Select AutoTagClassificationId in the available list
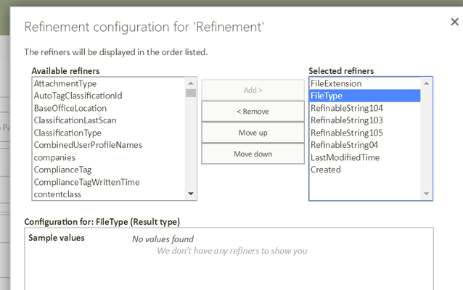The height and width of the screenshot is (290, 463). pos(109,96)
